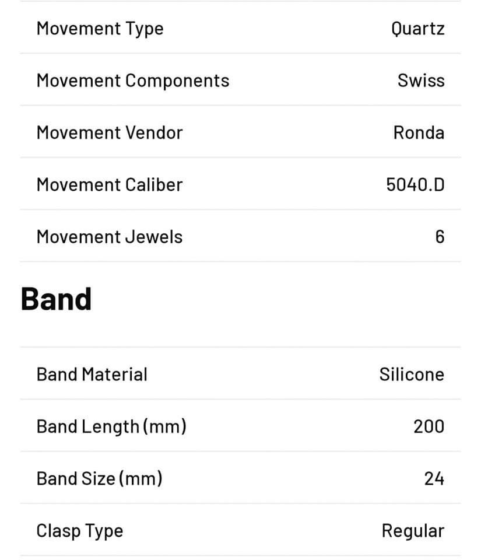Viewport: 481px width, 560px height.
Task: Click the divider above Band Material row
Action: point(240,346)
